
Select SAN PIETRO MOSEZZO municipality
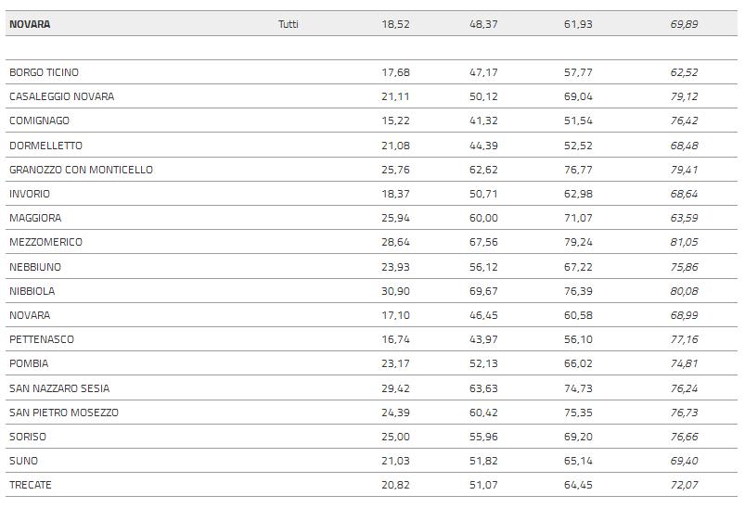tap(64, 413)
